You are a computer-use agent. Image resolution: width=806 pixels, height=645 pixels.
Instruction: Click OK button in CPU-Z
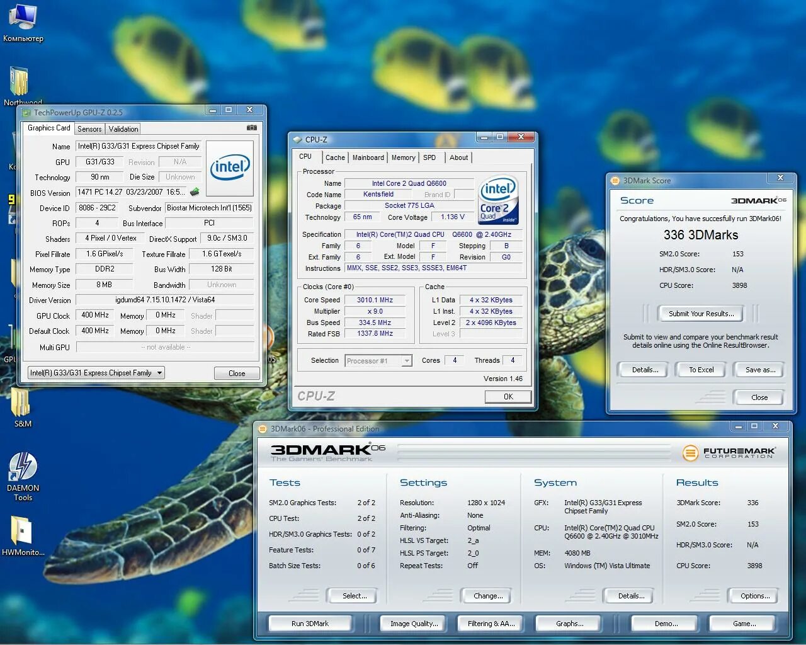click(x=508, y=396)
